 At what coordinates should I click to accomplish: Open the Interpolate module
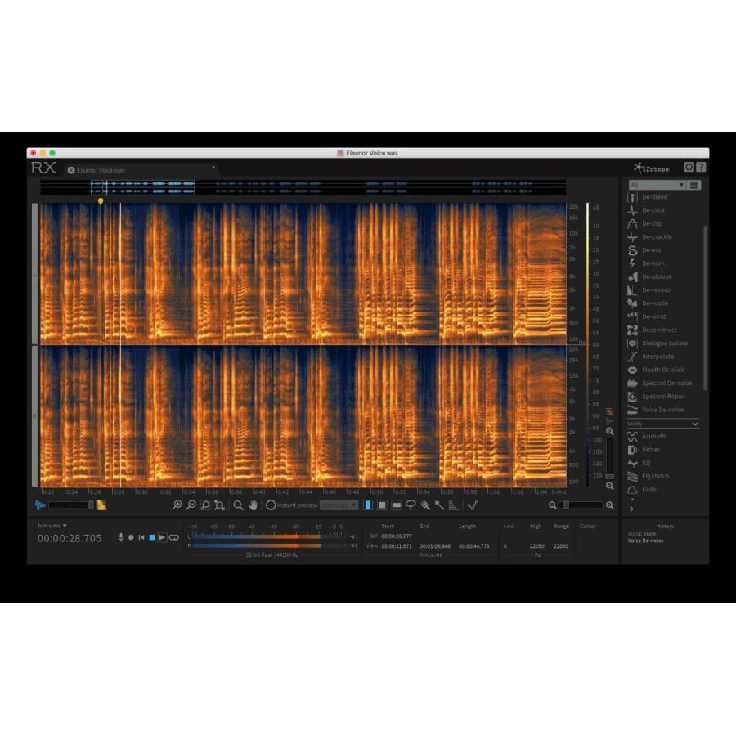651,357
